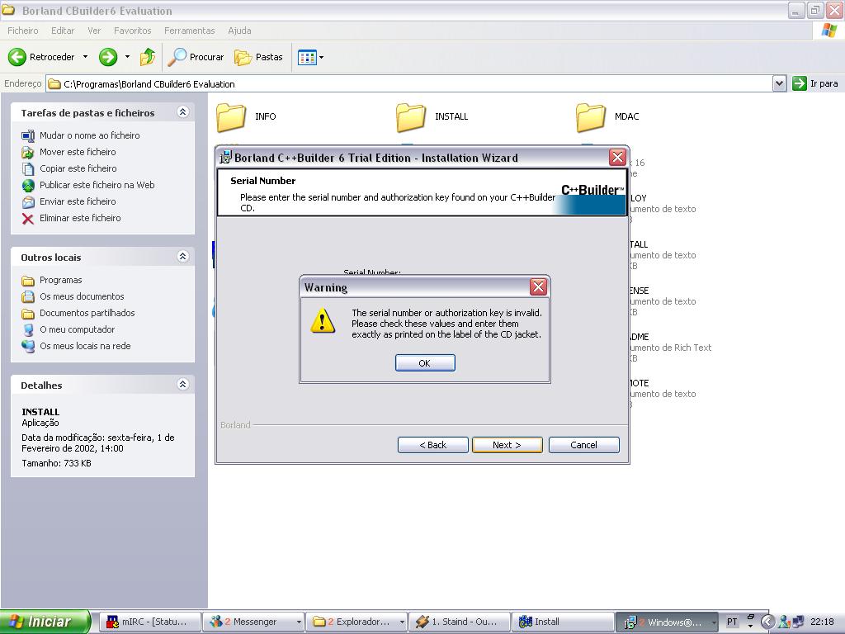The image size is (845, 634).
Task: Open O meu computador link
Action: pyautogui.click(x=77, y=329)
